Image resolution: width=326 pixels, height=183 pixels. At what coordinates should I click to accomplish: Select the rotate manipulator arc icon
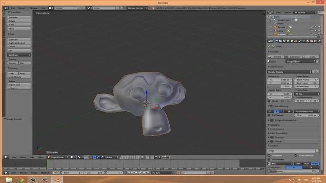(98, 157)
